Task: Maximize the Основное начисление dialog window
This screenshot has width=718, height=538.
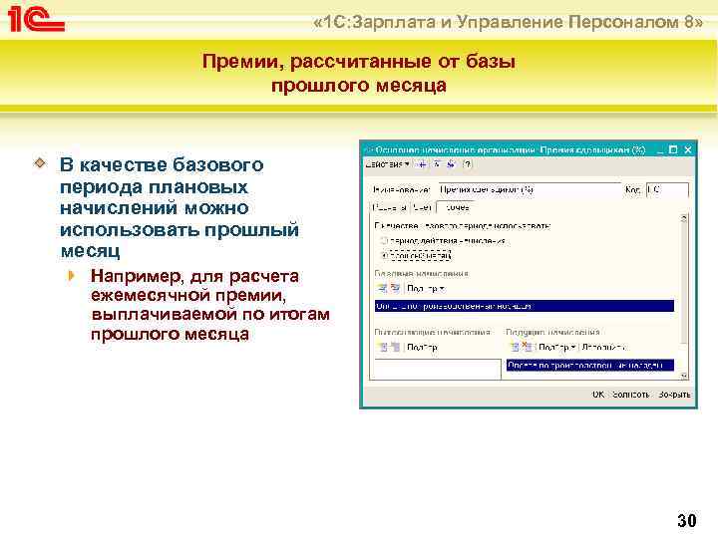Action: (x=673, y=149)
